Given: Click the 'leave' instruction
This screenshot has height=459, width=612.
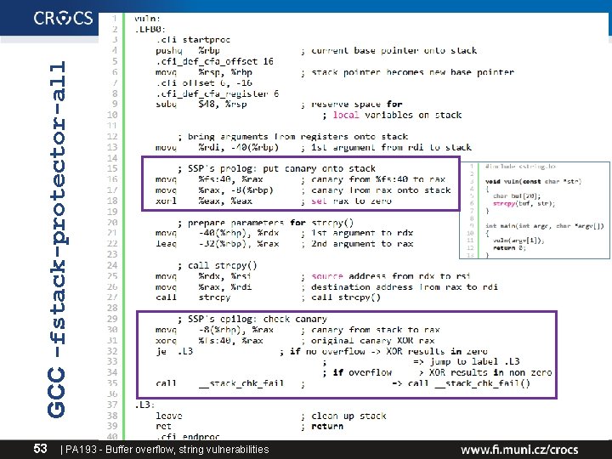Looking at the screenshot, I should (168, 416).
